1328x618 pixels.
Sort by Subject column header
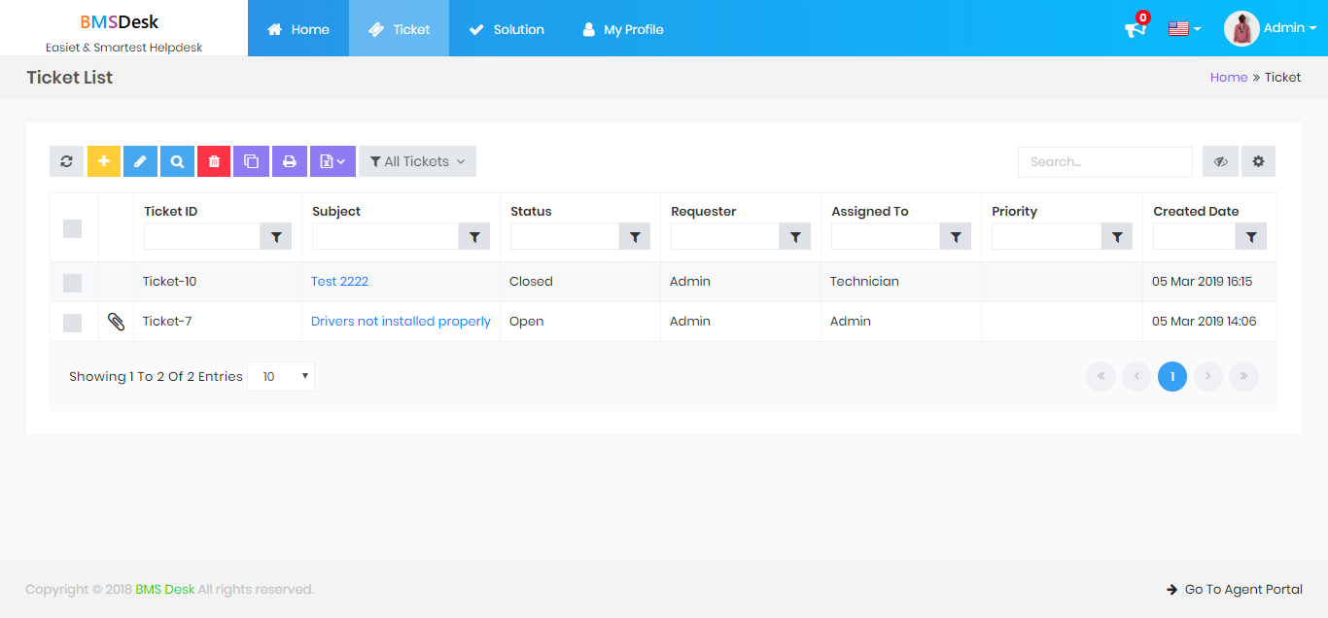point(336,211)
